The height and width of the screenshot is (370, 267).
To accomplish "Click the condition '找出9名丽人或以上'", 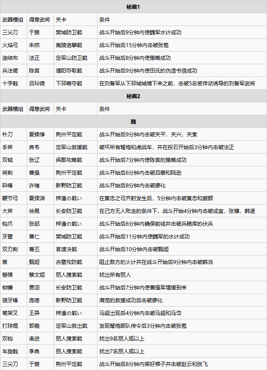I will (x=122, y=338).
